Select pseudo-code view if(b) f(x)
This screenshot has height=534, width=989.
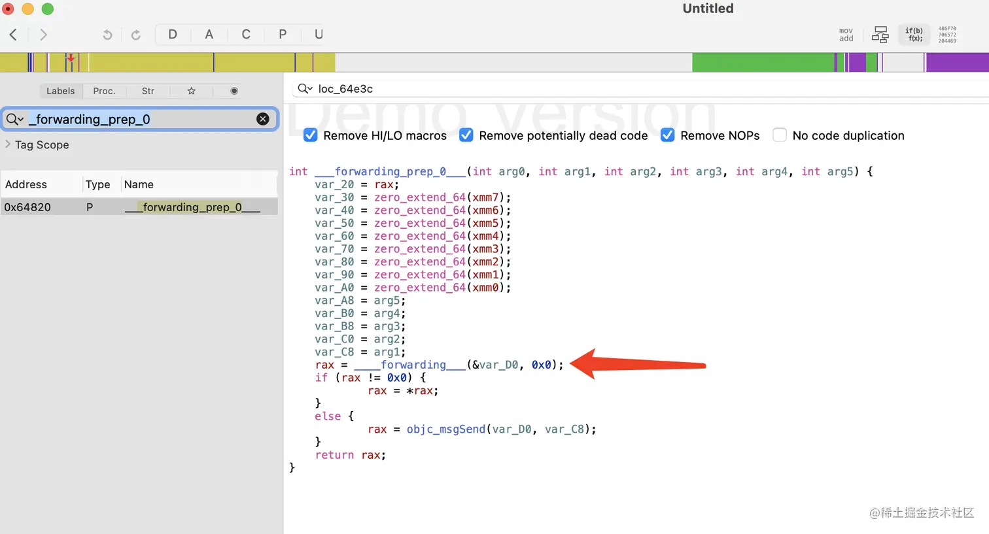pyautogui.click(x=914, y=35)
